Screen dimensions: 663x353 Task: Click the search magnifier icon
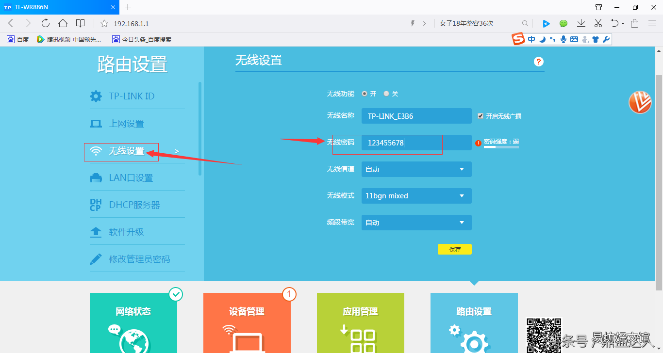525,23
